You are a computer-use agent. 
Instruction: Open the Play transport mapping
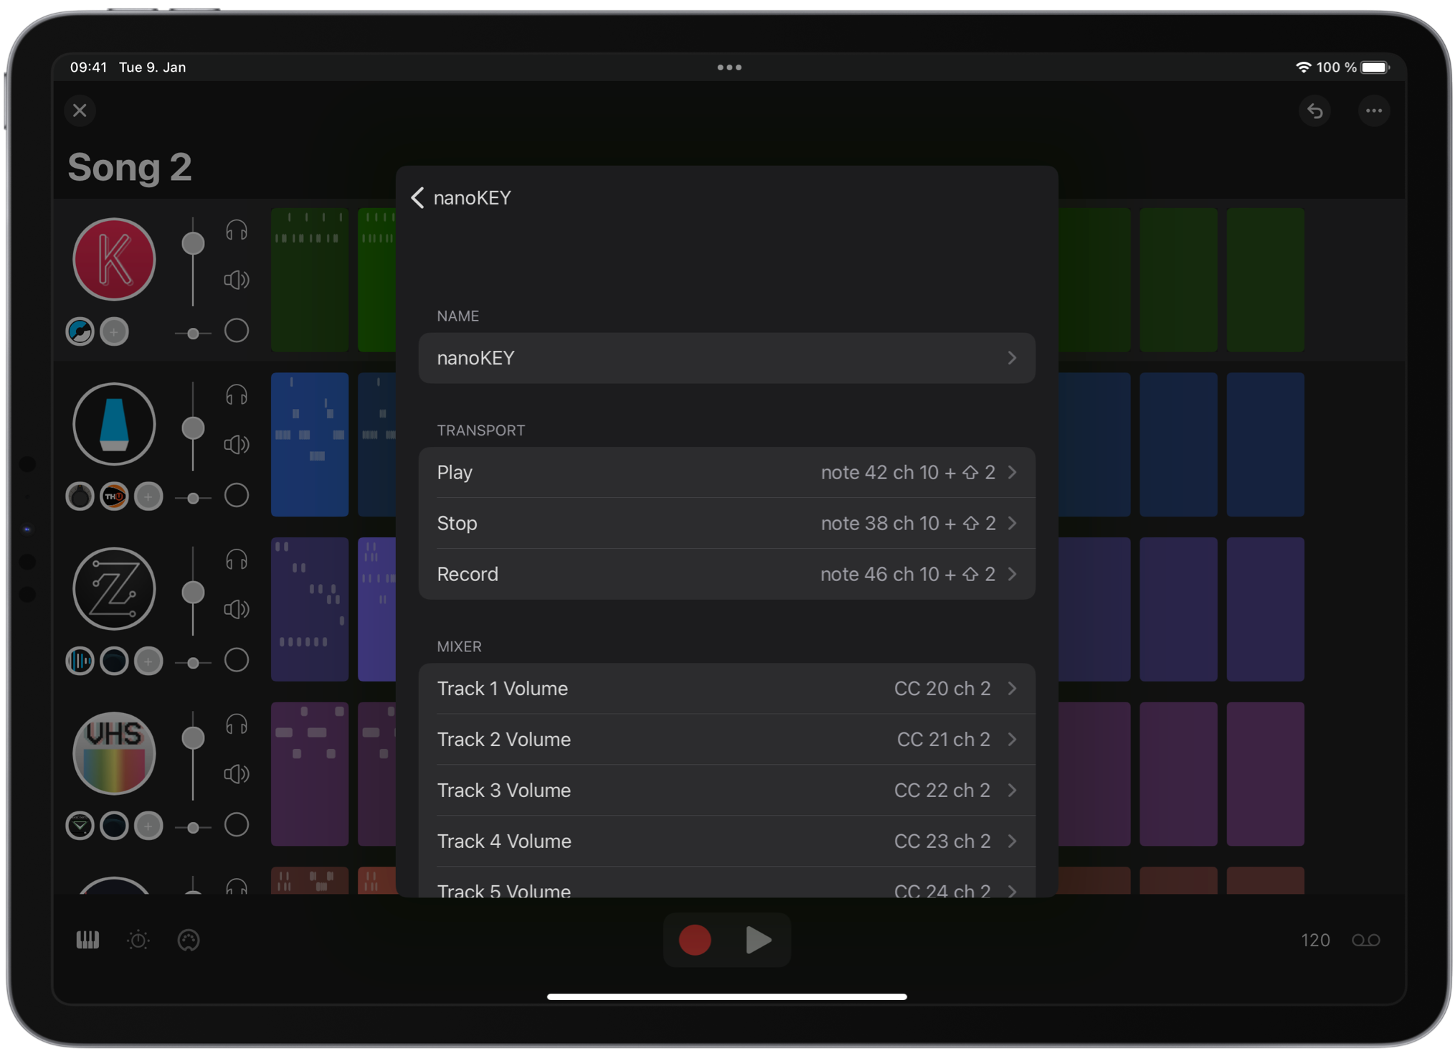pos(726,473)
